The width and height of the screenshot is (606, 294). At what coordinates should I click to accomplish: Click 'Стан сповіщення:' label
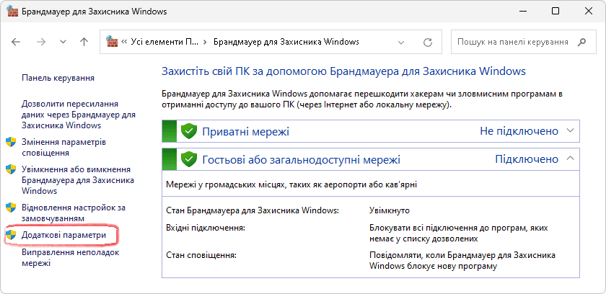click(x=201, y=255)
